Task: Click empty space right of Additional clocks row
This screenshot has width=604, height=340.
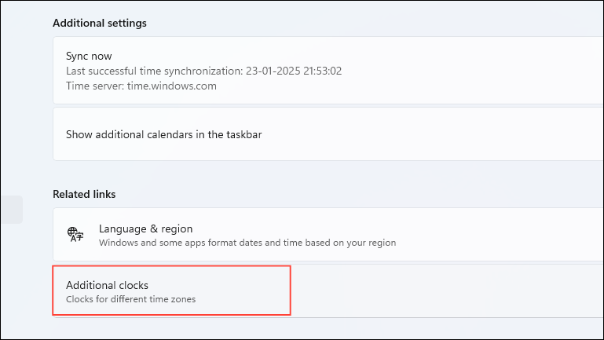Action: tap(448, 291)
